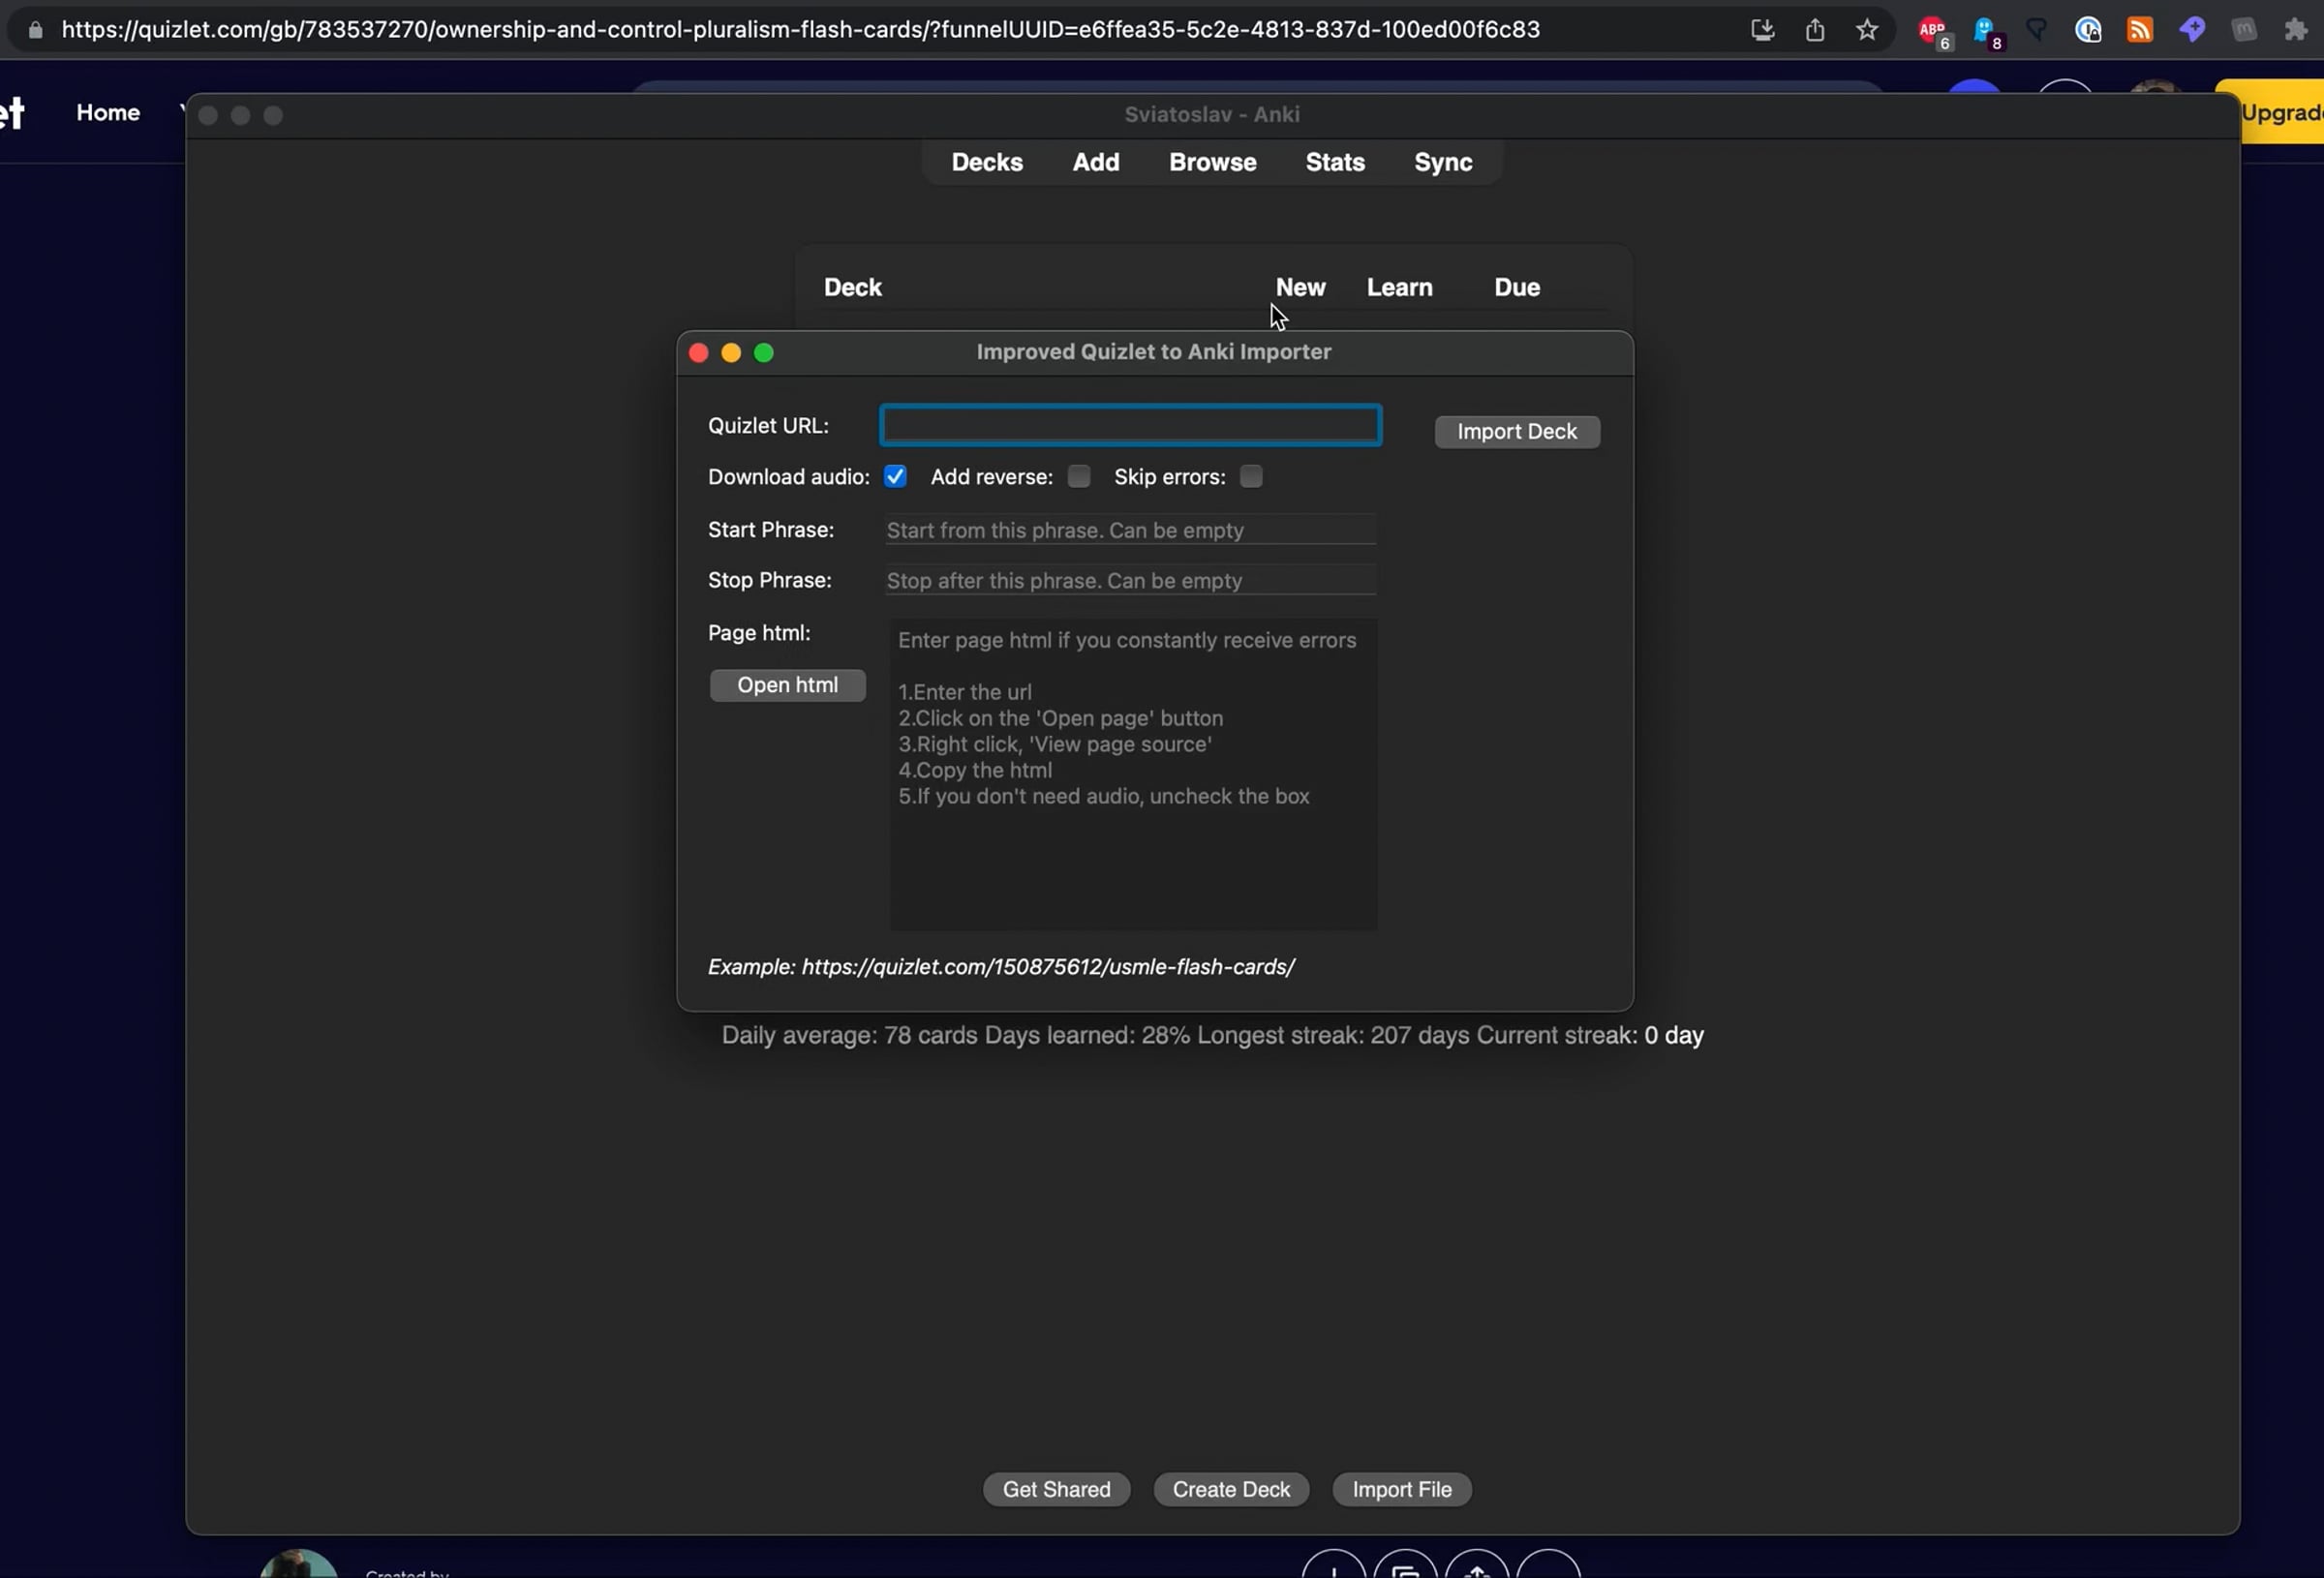The width and height of the screenshot is (2324, 1578).
Task: Click the 'Sviatoslav - Anki' window title
Action: pos(1212,115)
